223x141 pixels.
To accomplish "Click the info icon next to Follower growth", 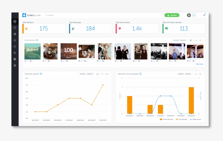I will click(x=41, y=74).
